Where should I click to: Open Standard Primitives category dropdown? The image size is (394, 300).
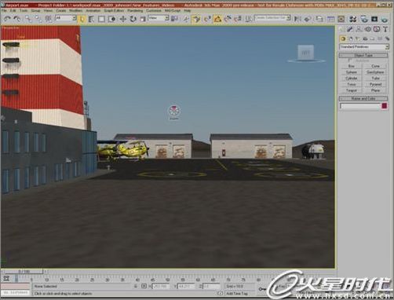tap(364, 46)
